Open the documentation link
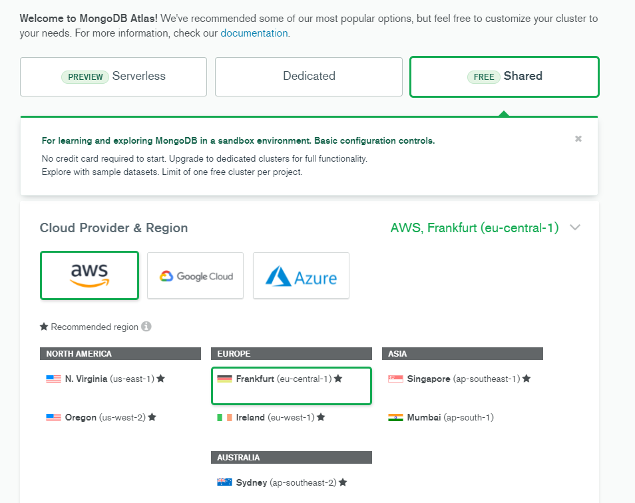This screenshot has width=635, height=503. click(254, 33)
